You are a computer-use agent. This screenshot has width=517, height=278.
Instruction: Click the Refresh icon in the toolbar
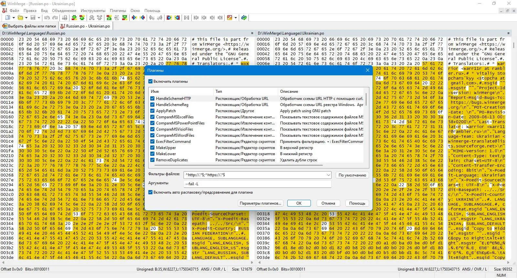tap(244, 18)
